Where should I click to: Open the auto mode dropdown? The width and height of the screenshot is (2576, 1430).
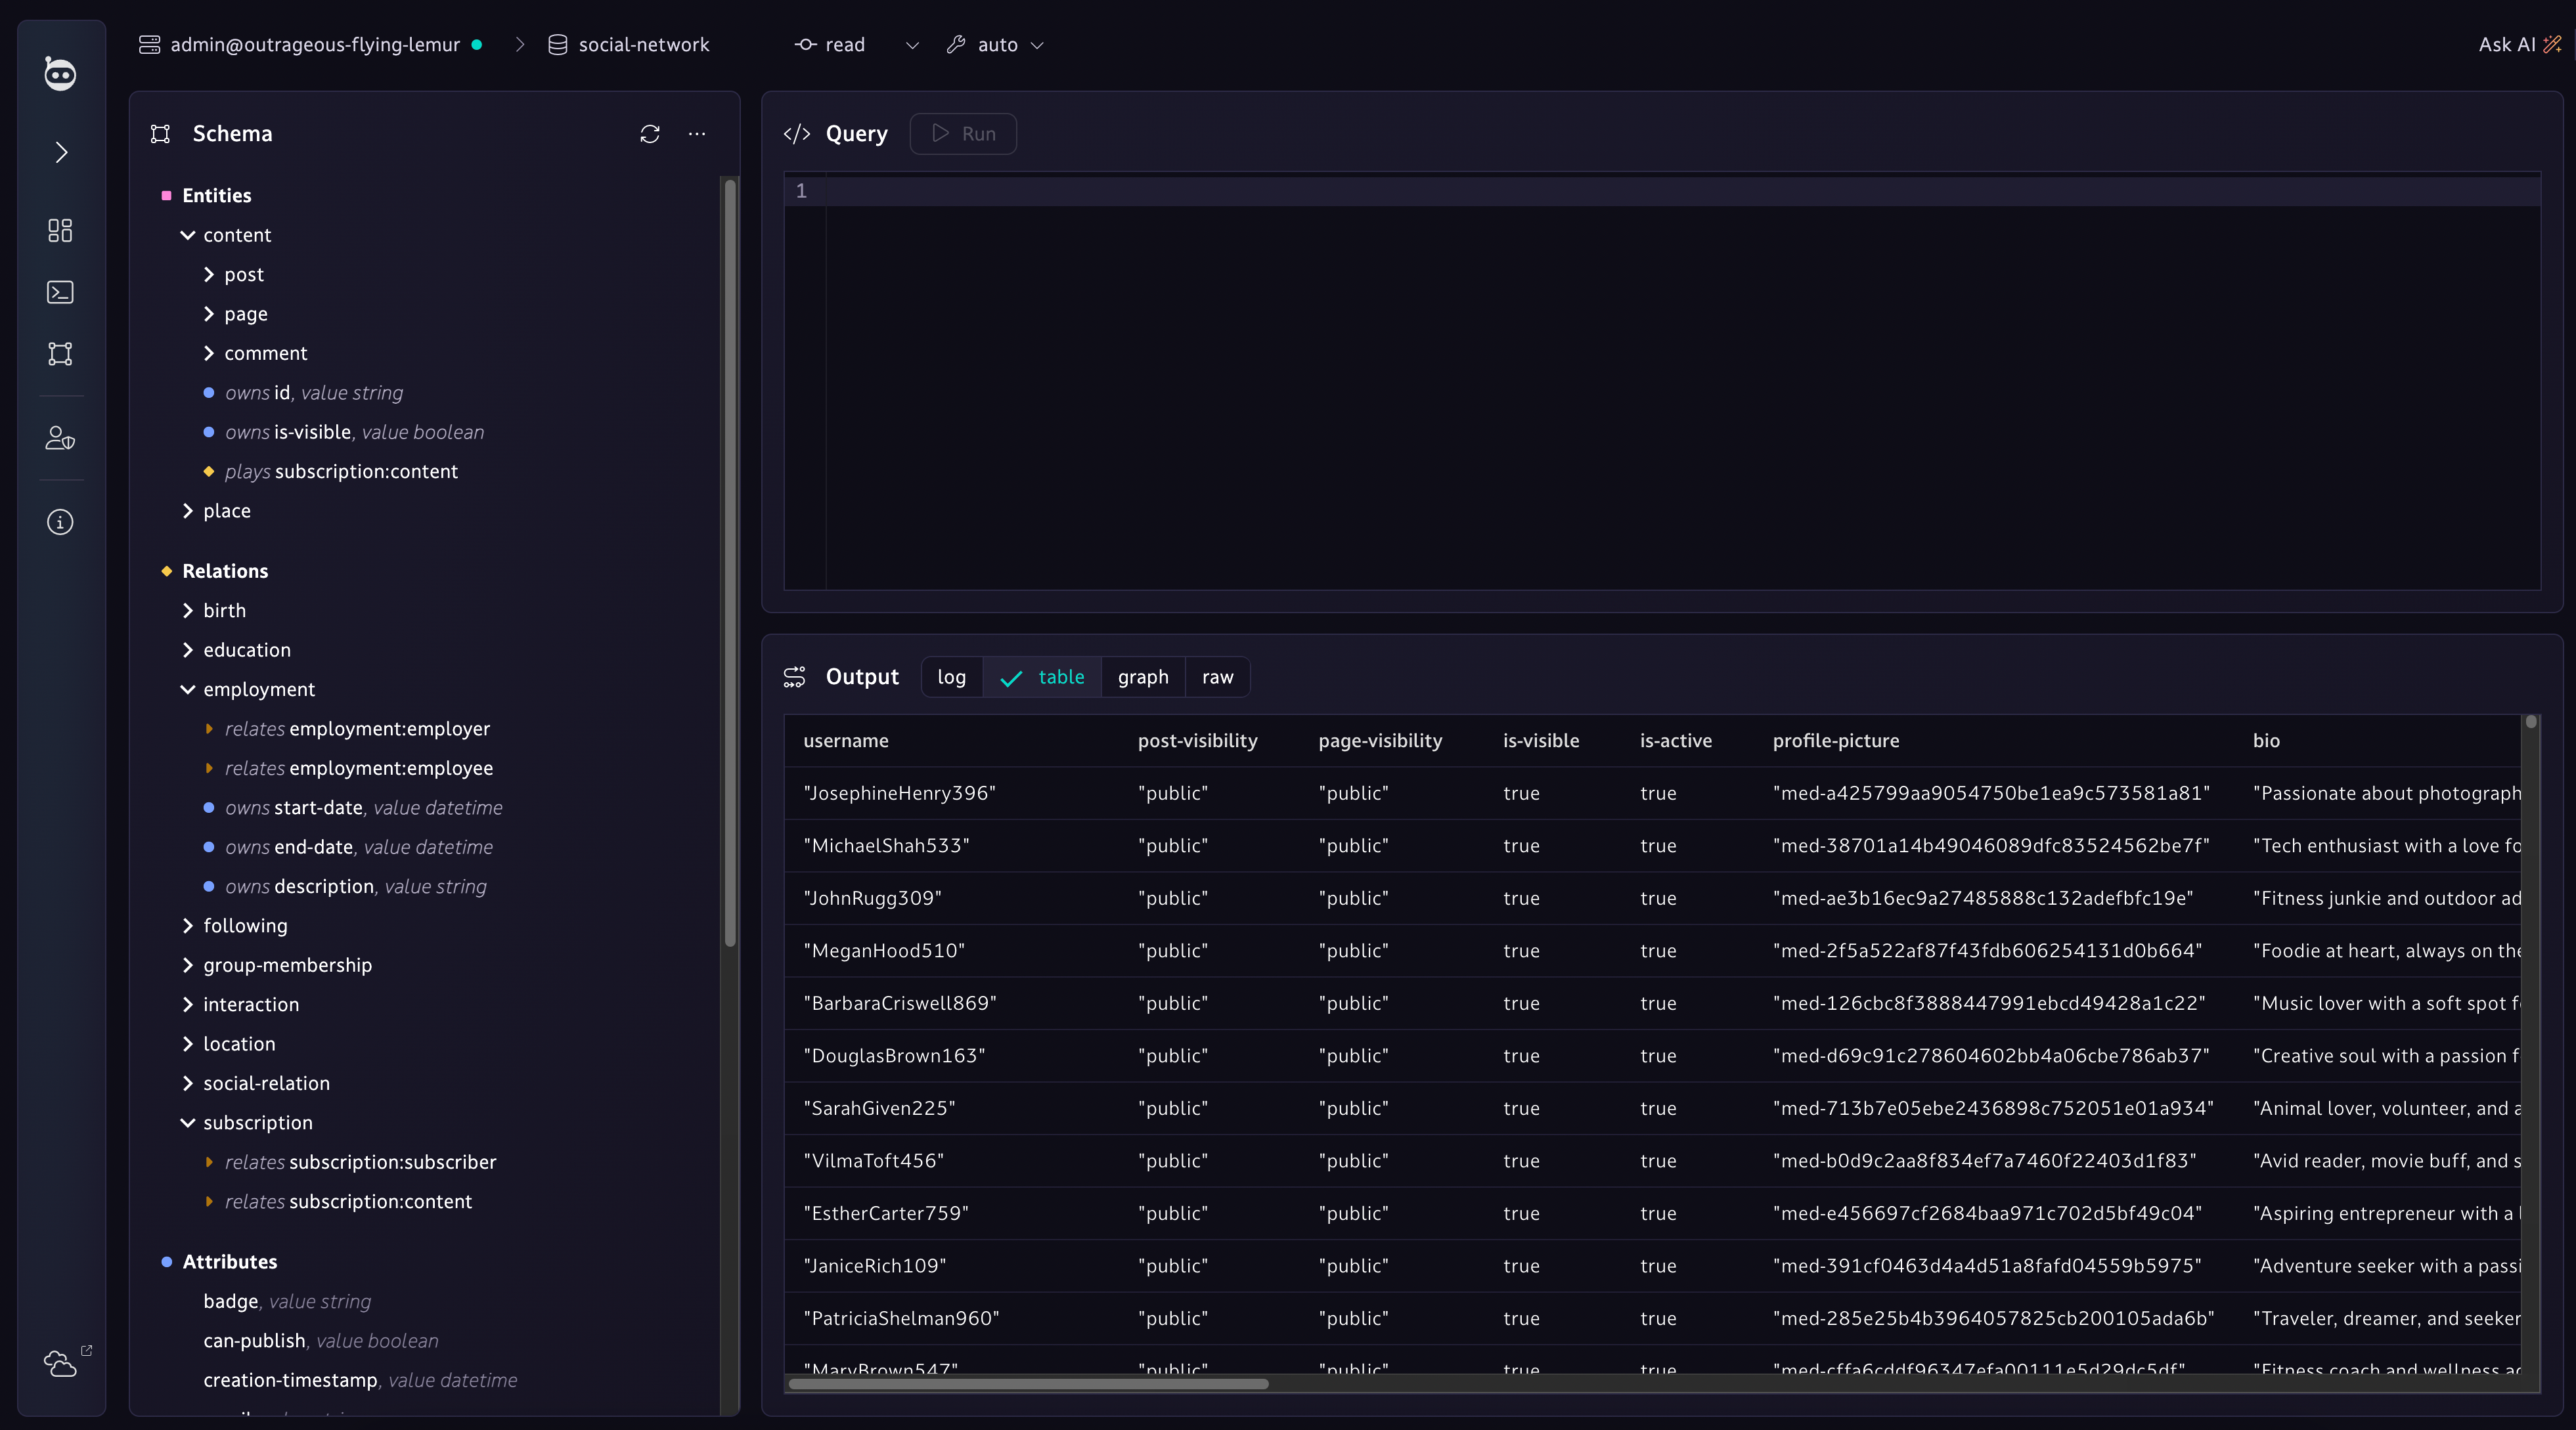click(x=995, y=45)
